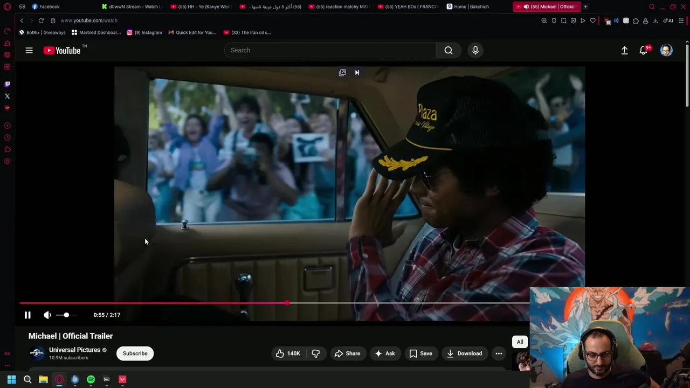Open the YouTube account avatar menu
This screenshot has height=388, width=690.
click(667, 50)
